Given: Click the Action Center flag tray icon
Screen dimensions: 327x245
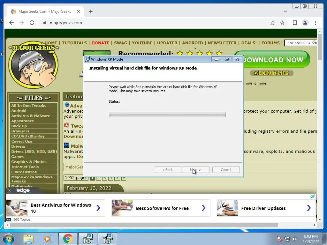Looking at the screenshot, I should 279,239.
